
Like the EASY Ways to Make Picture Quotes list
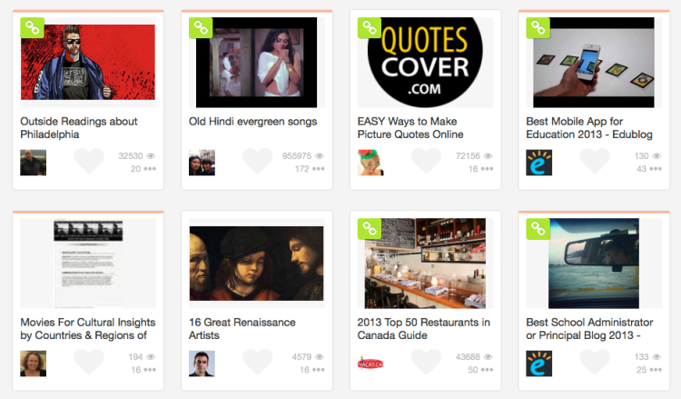pyautogui.click(x=426, y=161)
